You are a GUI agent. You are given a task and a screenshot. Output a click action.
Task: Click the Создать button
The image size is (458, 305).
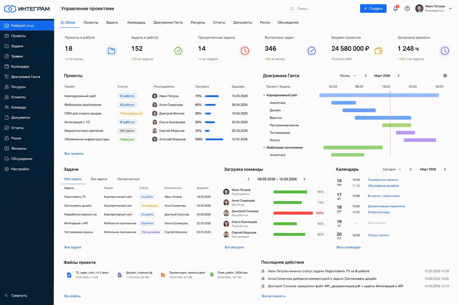373,9
